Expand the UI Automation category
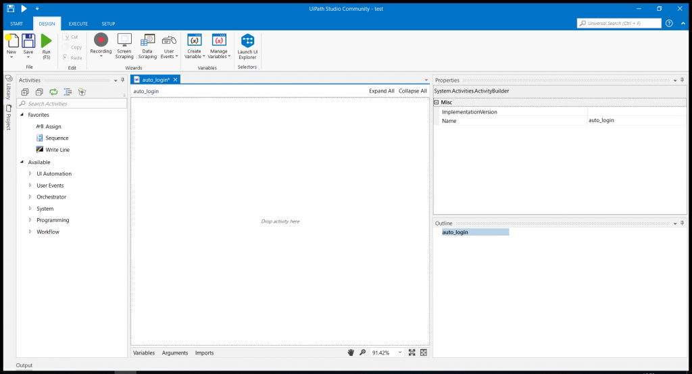Viewport: 692px width, 374px height. 30,173
